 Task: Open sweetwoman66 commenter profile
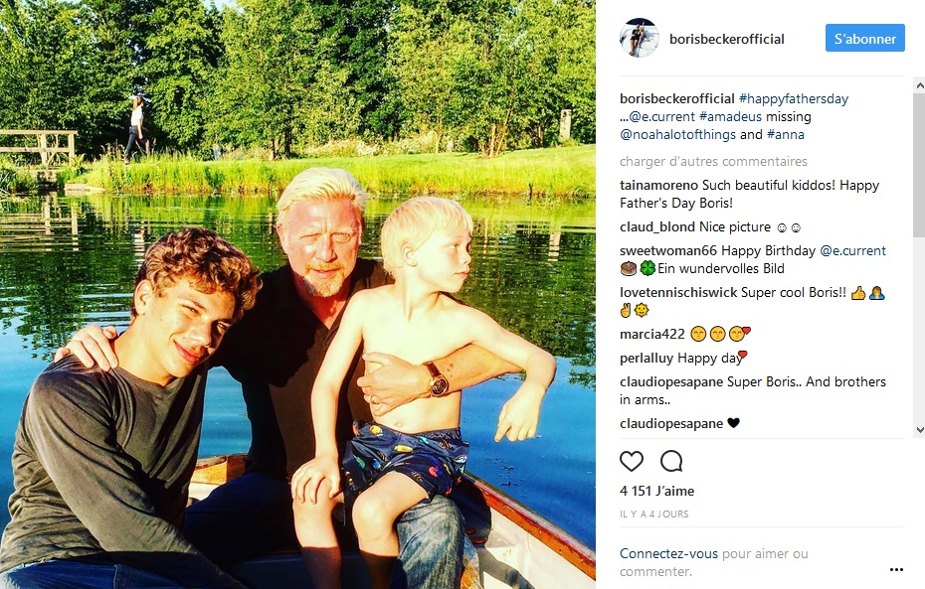[x=668, y=251]
